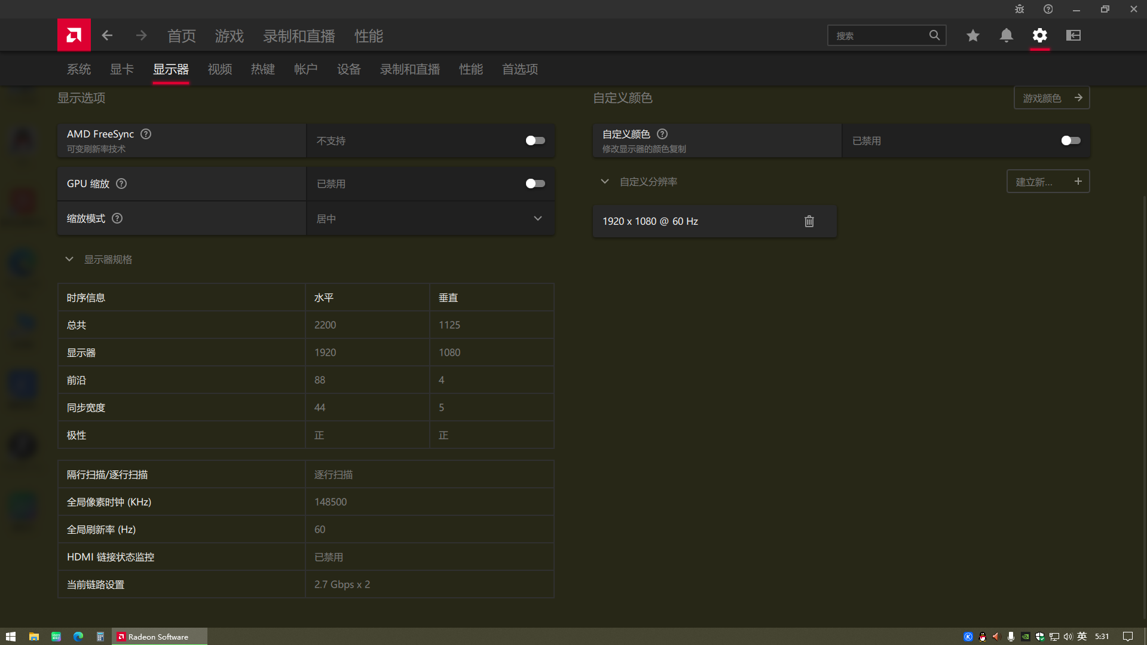Enable GPU 缩放 toggle

pyautogui.click(x=534, y=184)
